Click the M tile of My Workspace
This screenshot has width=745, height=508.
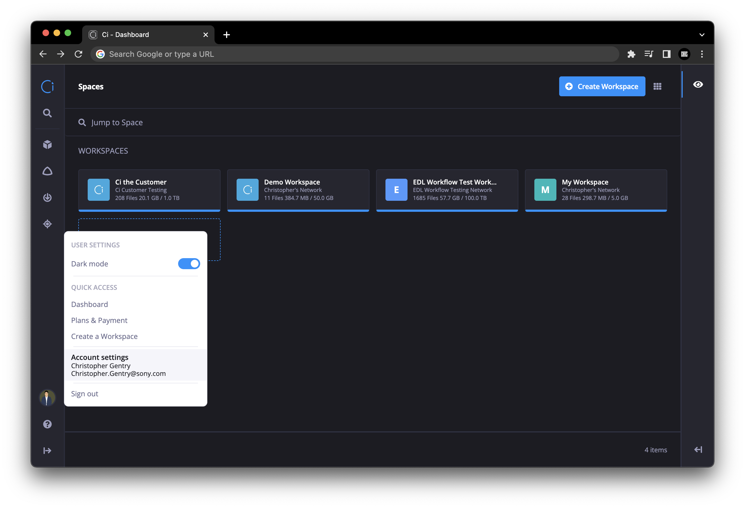pyautogui.click(x=545, y=190)
